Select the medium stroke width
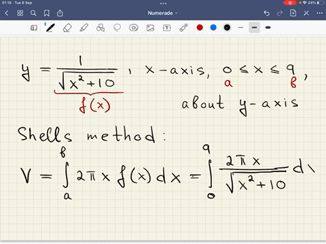Screen dimensions: 326x244 pos(254,28)
